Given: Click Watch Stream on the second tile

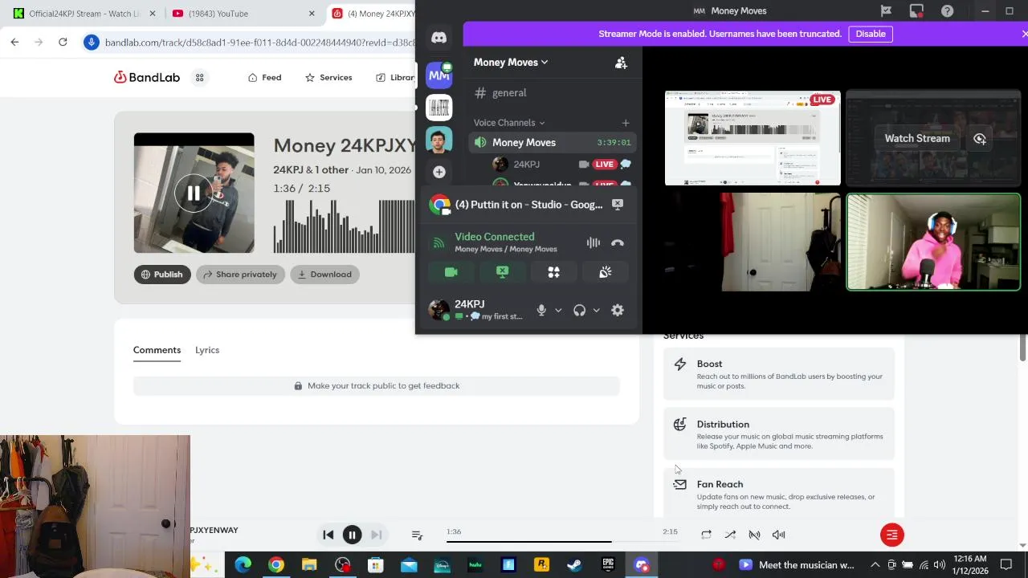Looking at the screenshot, I should click(x=917, y=138).
